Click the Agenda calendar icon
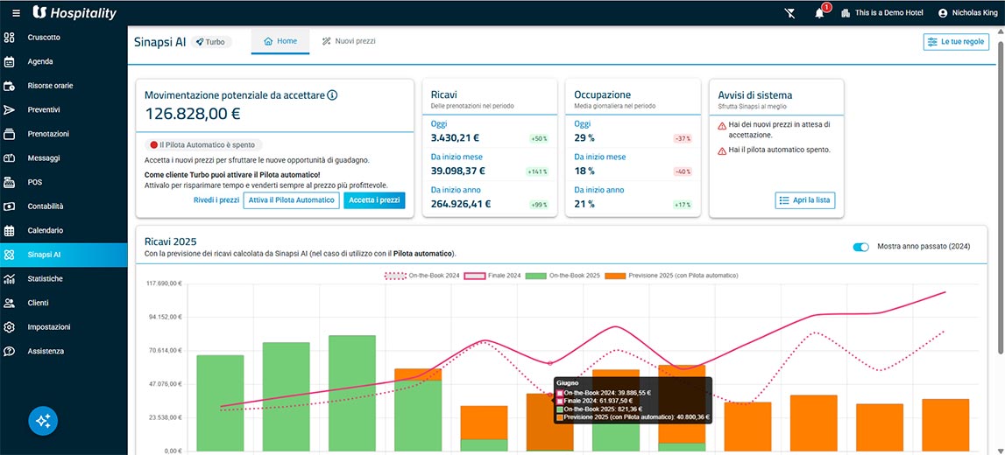Image resolution: width=1005 pixels, height=455 pixels. pos(10,61)
